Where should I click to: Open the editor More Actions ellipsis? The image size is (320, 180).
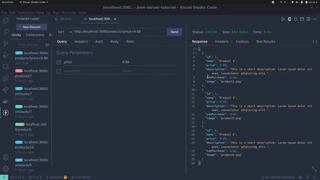coord(314,19)
